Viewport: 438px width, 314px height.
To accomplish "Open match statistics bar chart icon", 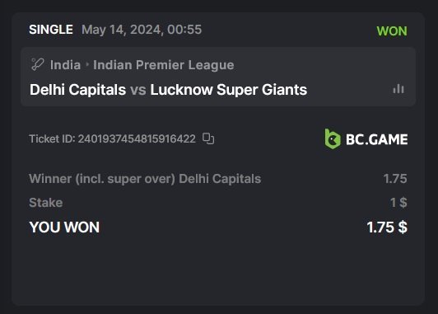I will click(398, 89).
